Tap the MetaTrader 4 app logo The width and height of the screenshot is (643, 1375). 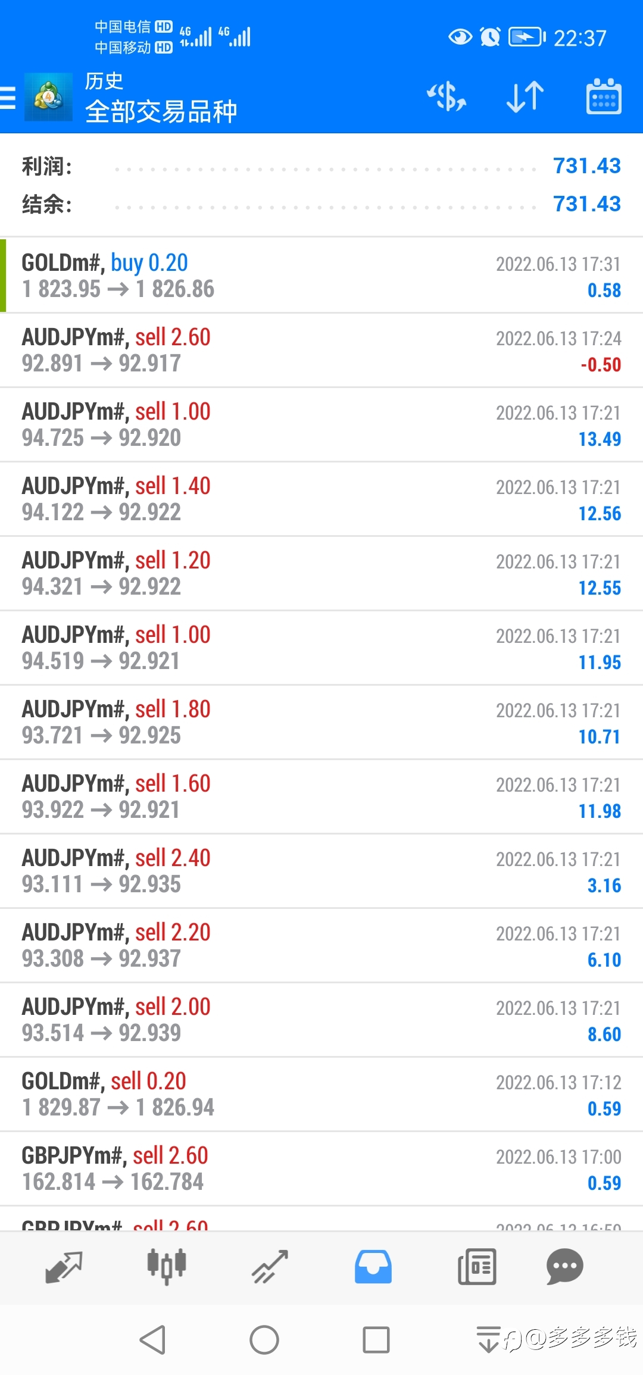pos(48,97)
